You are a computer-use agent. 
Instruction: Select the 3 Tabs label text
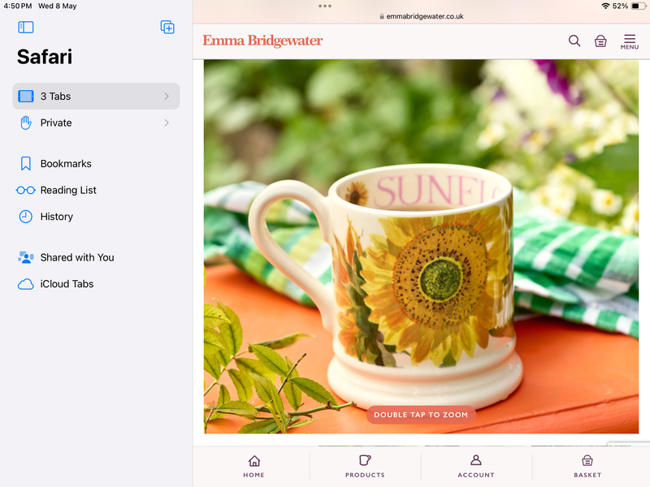(55, 96)
